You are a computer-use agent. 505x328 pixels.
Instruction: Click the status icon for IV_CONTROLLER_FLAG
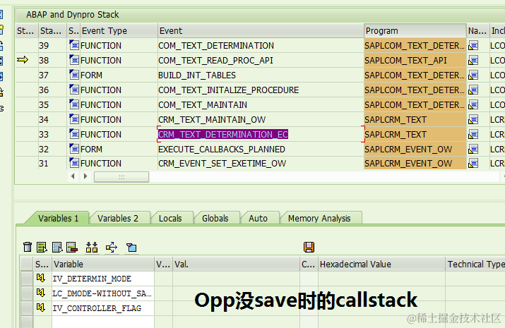[x=40, y=308]
